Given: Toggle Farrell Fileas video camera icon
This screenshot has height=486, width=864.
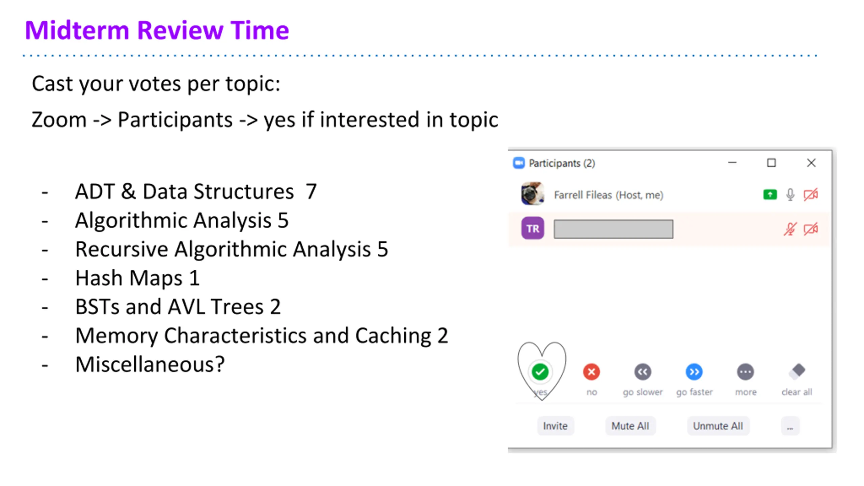Looking at the screenshot, I should pyautogui.click(x=811, y=195).
